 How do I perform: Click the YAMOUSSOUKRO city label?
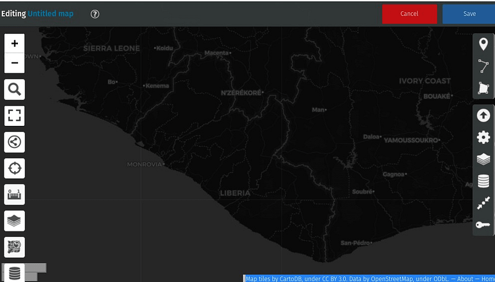(411, 140)
